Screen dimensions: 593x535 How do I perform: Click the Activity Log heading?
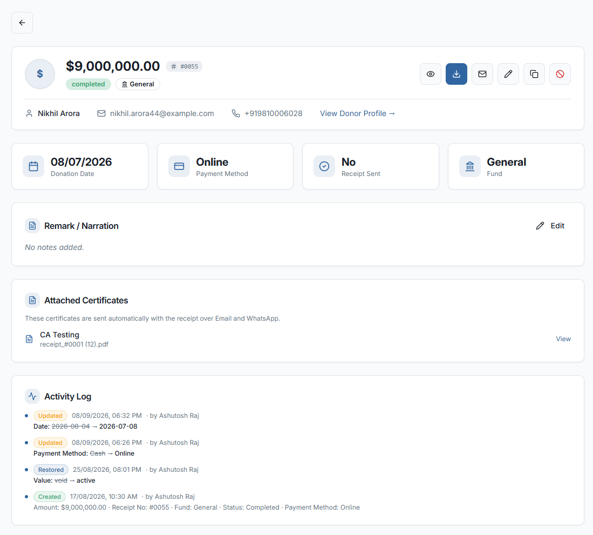pyautogui.click(x=67, y=396)
